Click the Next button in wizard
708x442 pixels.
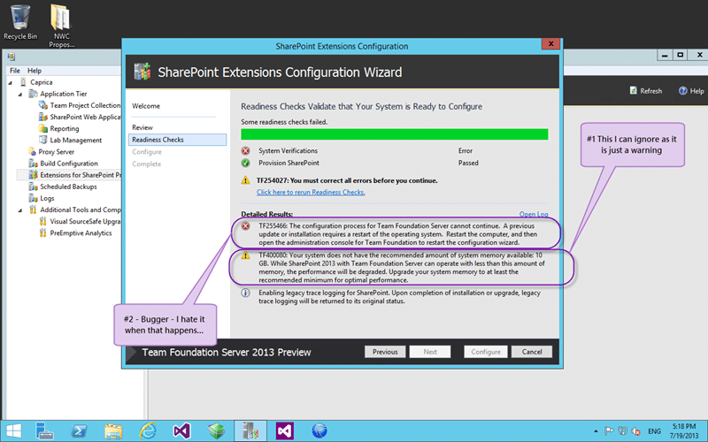pyautogui.click(x=430, y=352)
